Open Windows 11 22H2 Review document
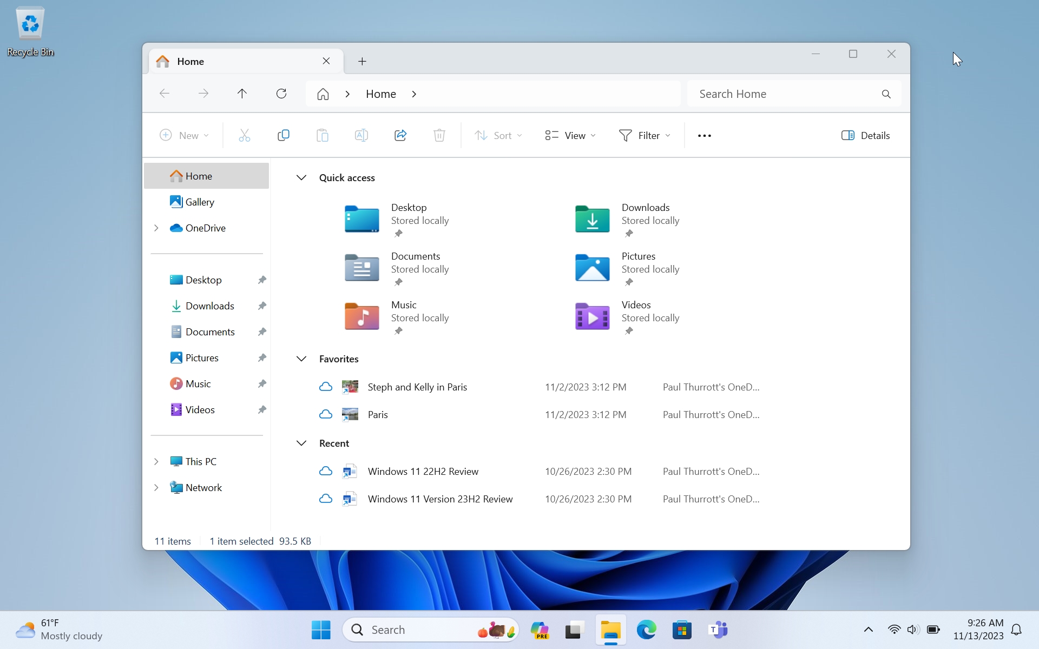 click(423, 472)
